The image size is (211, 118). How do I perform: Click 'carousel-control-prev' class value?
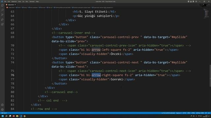pyautogui.click(x=120, y=37)
